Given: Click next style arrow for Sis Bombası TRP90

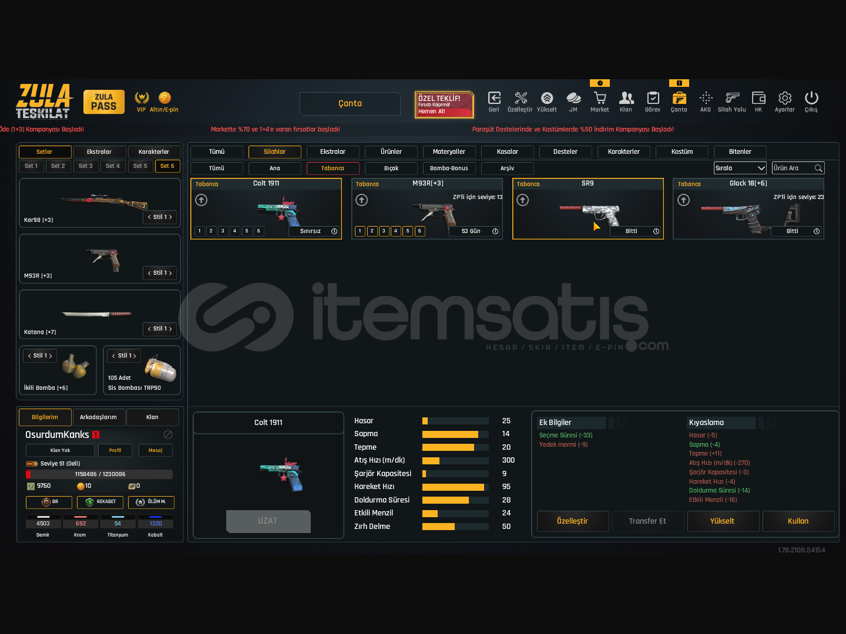Looking at the screenshot, I should (x=135, y=356).
